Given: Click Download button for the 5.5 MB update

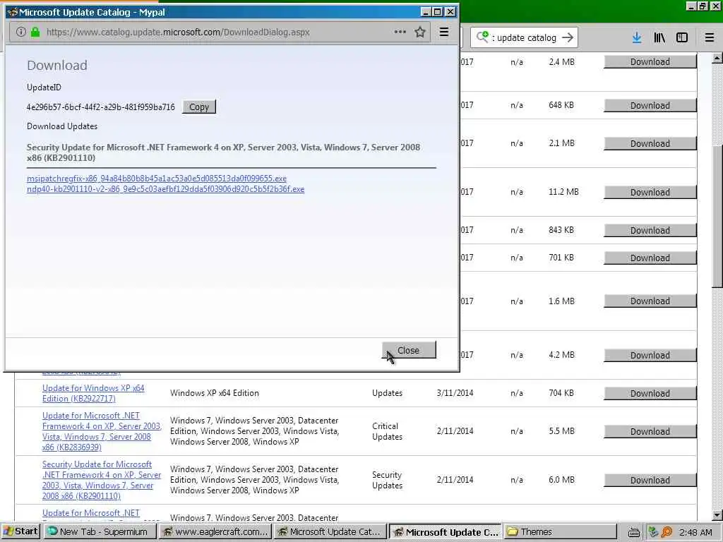Looking at the screenshot, I should (650, 431).
